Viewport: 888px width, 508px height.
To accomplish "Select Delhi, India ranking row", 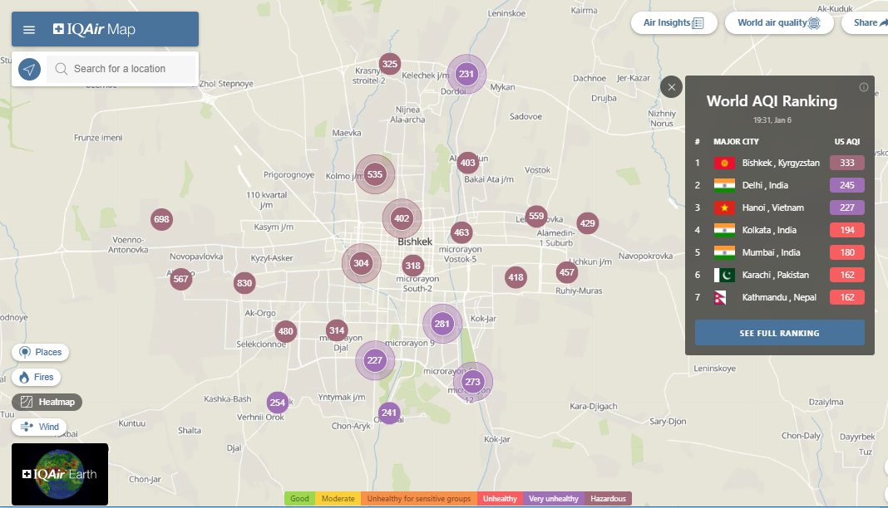I will click(x=780, y=185).
